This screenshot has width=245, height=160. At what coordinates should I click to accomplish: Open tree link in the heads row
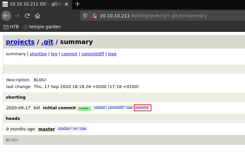(83, 128)
